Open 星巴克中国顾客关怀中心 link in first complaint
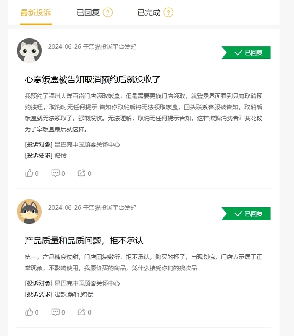Screen dimensions: 294x336 click(87, 145)
